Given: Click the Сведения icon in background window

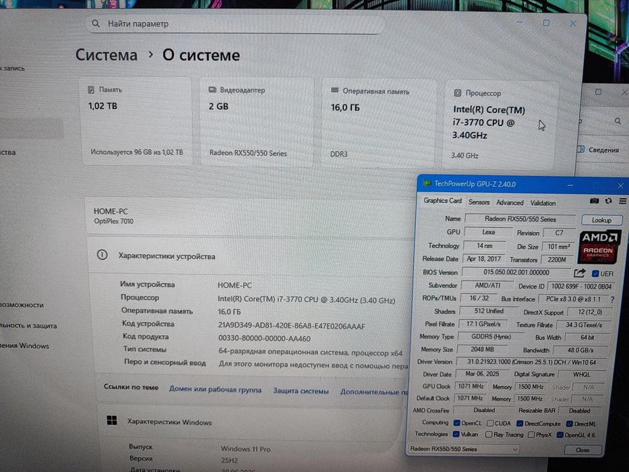Looking at the screenshot, I should tap(580, 149).
